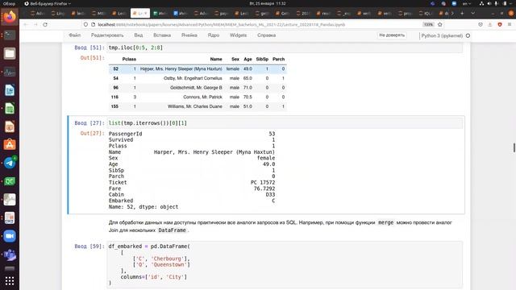516x290 pixels.
Task: Click the Python 3 (ipykernel) label
Action: pos(442,35)
